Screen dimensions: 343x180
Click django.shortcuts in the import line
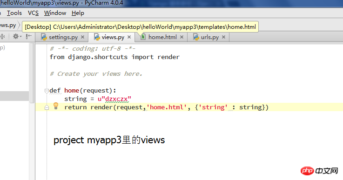pyautogui.click(x=98, y=57)
